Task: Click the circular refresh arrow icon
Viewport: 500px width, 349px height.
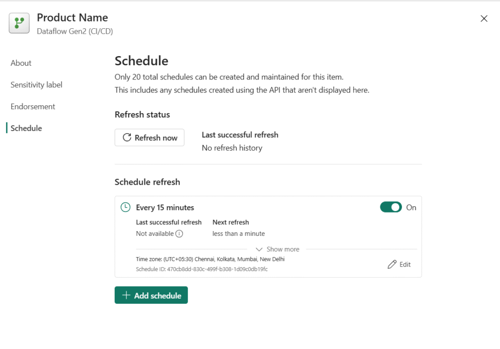Action: click(127, 137)
